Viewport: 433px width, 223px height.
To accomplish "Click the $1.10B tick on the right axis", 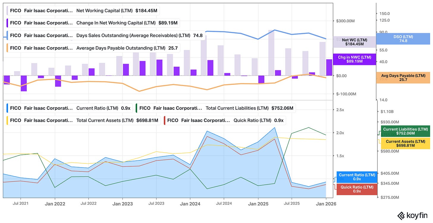I will point(387,112).
